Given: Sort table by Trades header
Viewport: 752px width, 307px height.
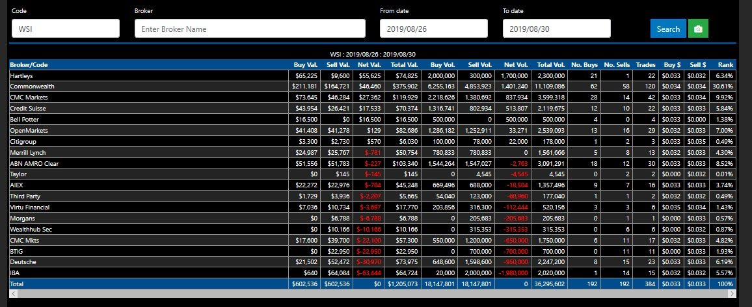Looking at the screenshot, I should [645, 65].
